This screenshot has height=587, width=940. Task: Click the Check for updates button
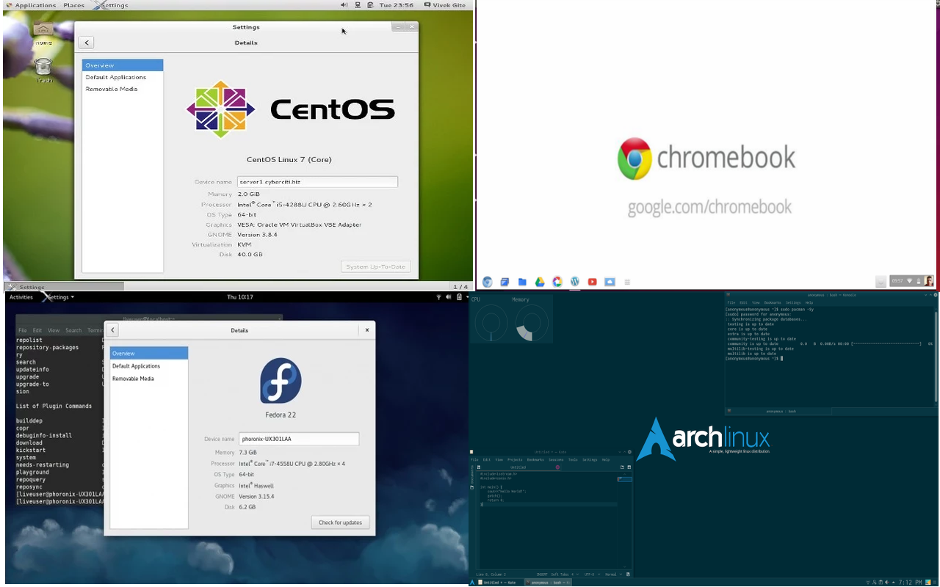[x=340, y=522]
